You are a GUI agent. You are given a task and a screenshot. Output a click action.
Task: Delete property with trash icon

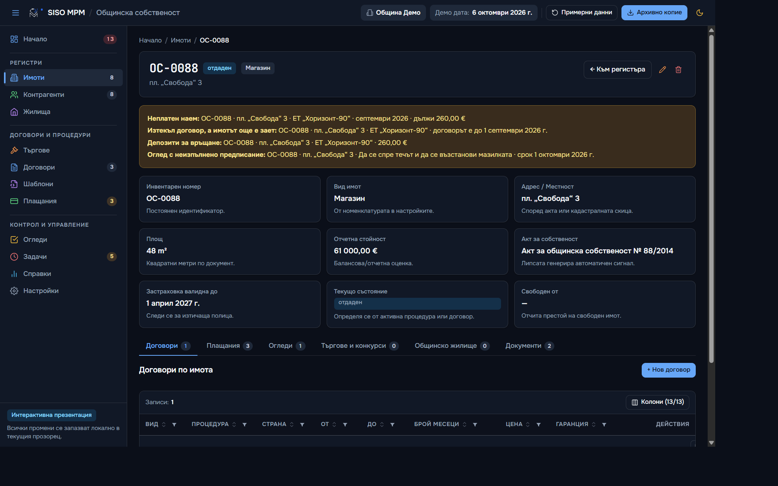[x=678, y=69]
